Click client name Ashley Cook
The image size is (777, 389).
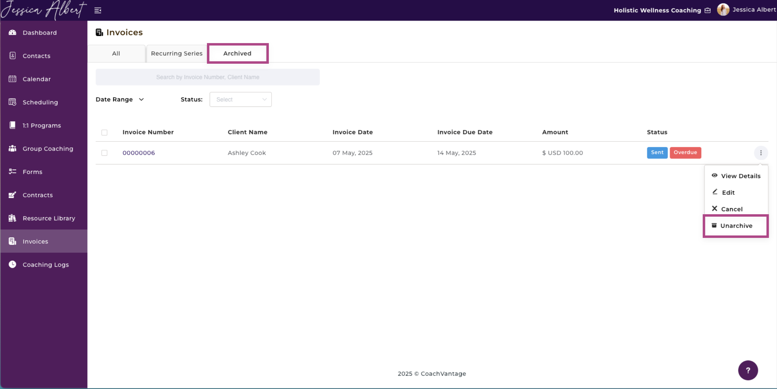(x=247, y=153)
